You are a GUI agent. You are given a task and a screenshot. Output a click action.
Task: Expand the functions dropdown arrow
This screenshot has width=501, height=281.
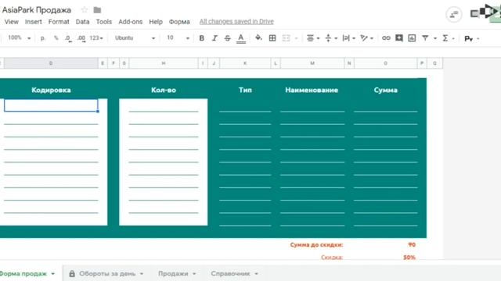453,38
